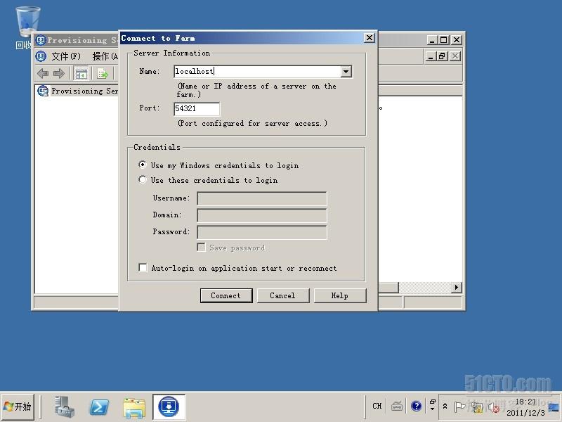This screenshot has height=422, width=562.
Task: Launch Windows PowerShell from the taskbar
Action: point(99,407)
